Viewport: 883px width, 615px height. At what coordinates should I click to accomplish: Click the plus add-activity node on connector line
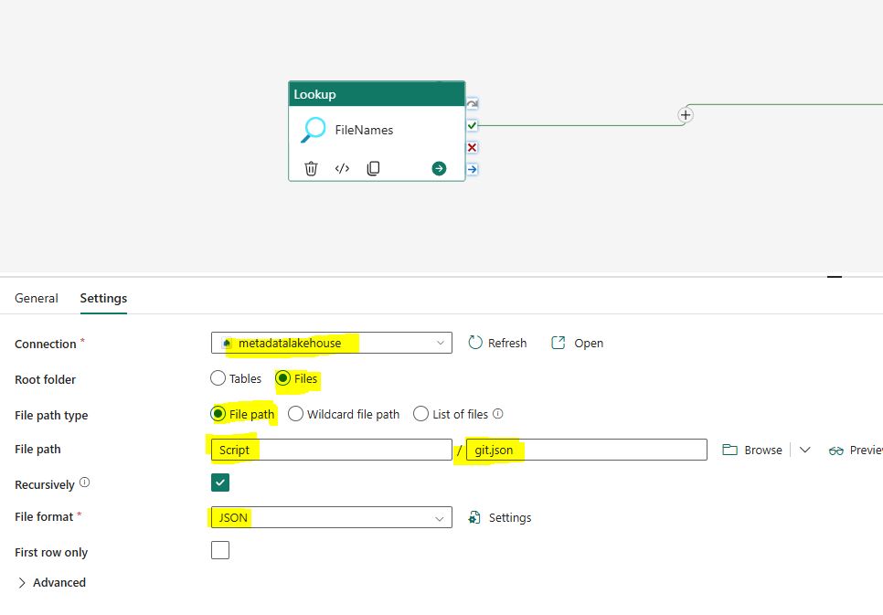click(x=685, y=115)
